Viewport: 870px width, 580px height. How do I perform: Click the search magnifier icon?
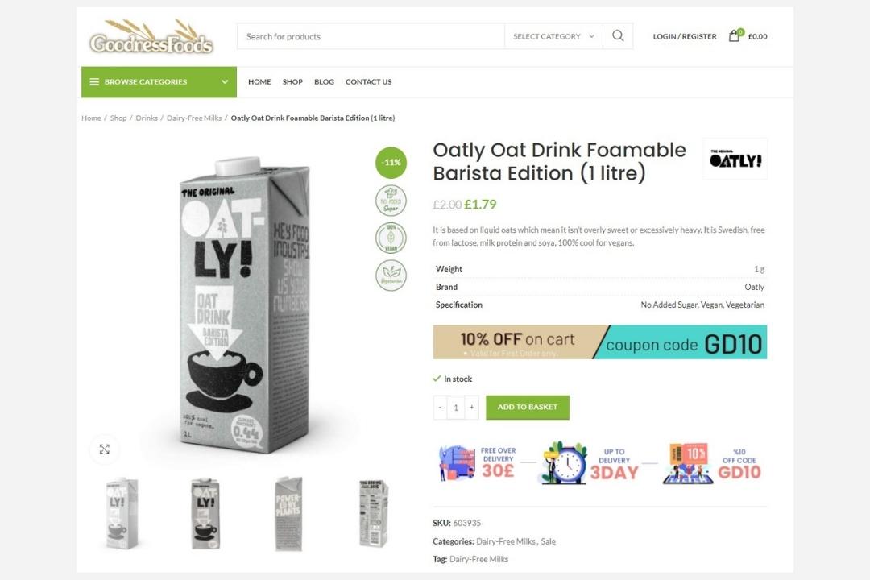pyautogui.click(x=618, y=36)
